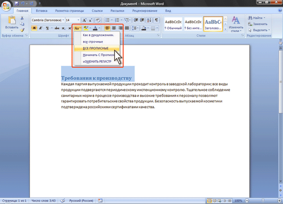
Task: Switch to Вставка ribbon tab
Action: point(42,11)
